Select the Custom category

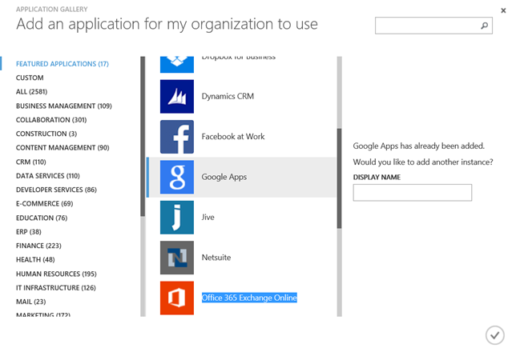(30, 78)
